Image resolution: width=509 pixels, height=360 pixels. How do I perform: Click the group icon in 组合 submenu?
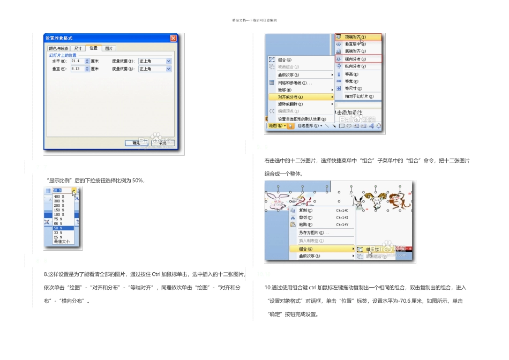[360, 249]
